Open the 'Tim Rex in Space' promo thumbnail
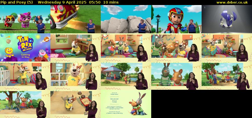This screenshot has width=252, height=118. [25, 47]
